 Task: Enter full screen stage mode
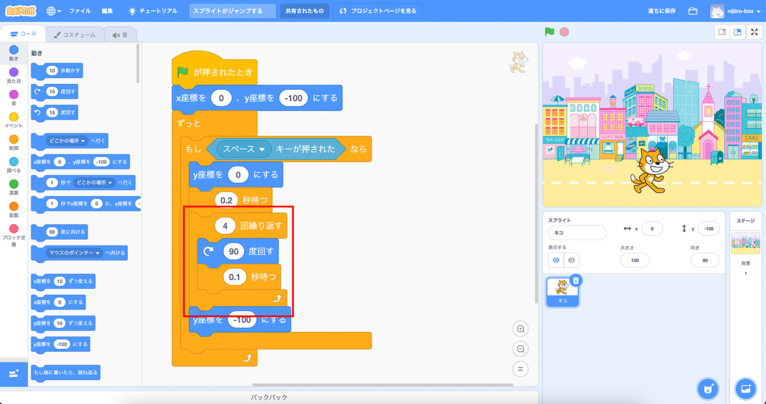click(x=754, y=32)
